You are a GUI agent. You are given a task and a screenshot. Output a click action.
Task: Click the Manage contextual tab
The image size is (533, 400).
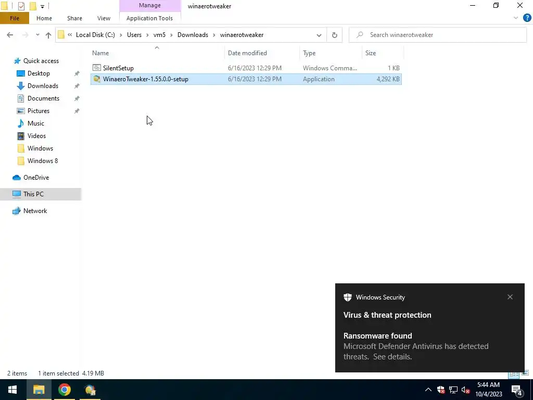150,5
